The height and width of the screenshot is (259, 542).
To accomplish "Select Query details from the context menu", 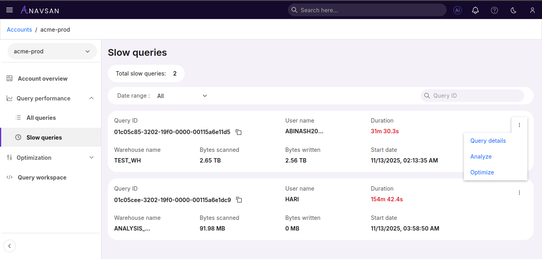I will click(x=488, y=141).
